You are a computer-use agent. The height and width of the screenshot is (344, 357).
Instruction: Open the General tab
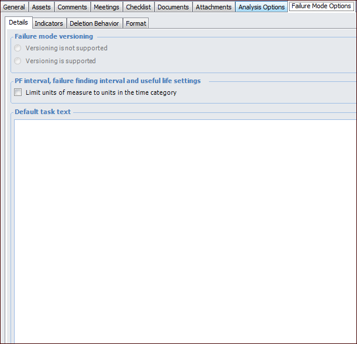click(14, 7)
